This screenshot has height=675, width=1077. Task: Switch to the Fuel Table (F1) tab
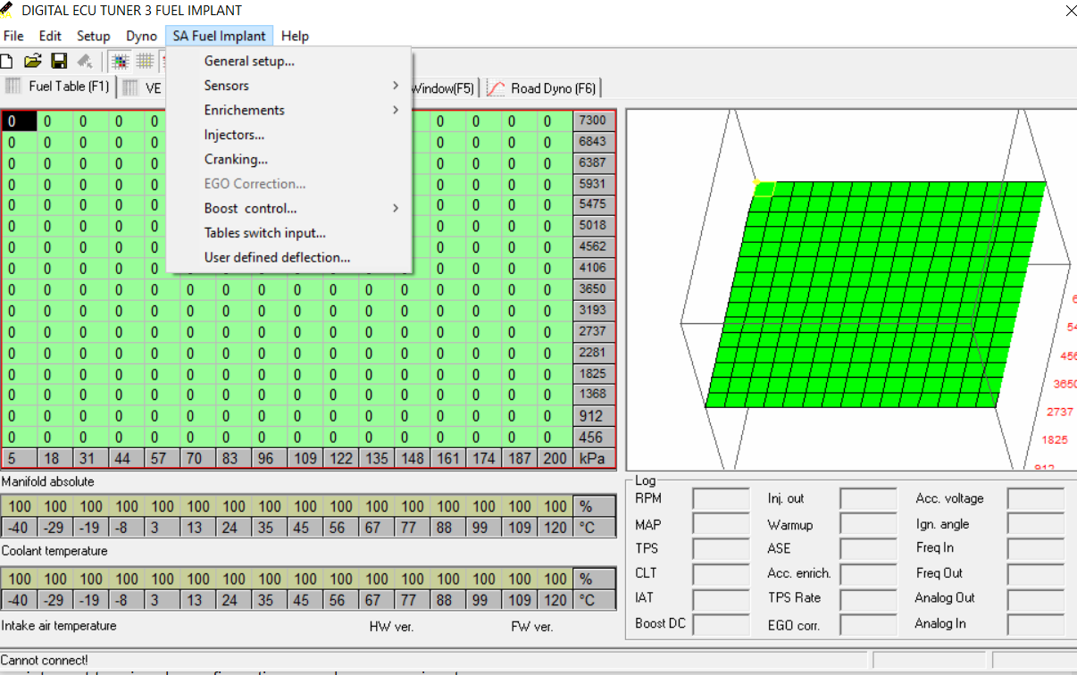(59, 87)
